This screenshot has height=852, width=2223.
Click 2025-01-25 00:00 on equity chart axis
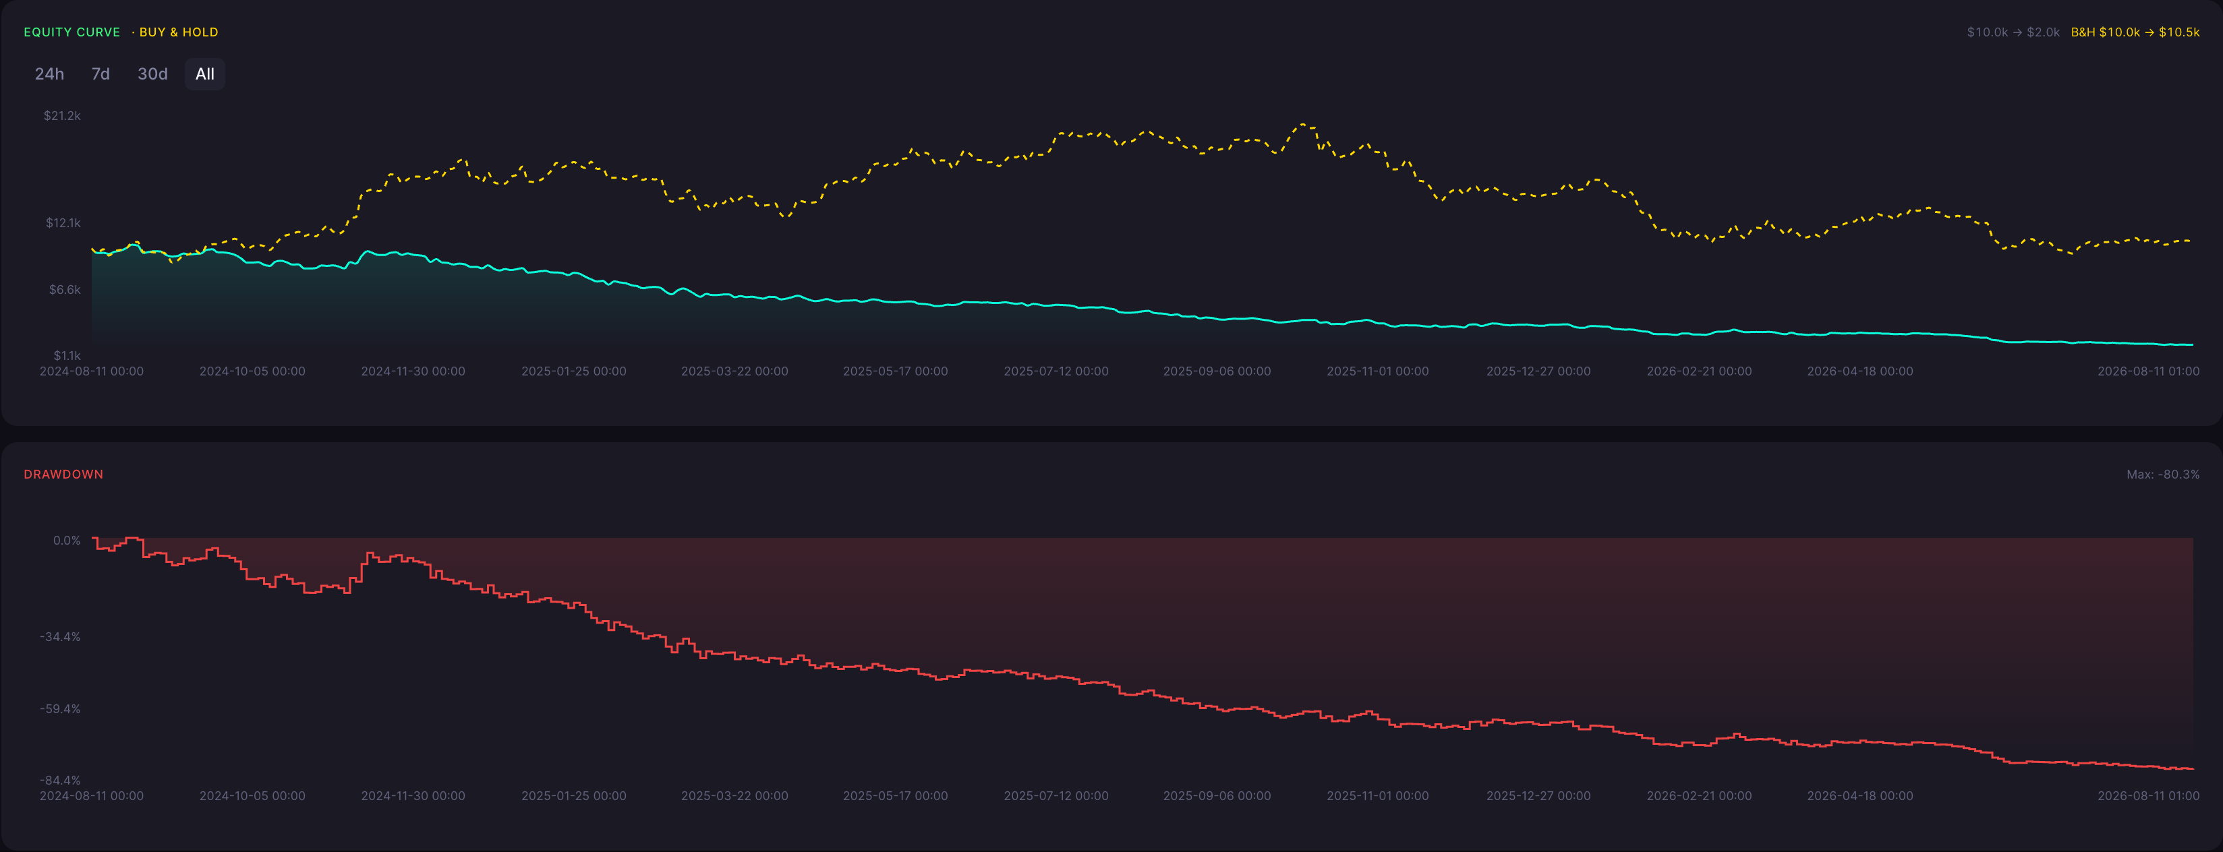pos(574,371)
